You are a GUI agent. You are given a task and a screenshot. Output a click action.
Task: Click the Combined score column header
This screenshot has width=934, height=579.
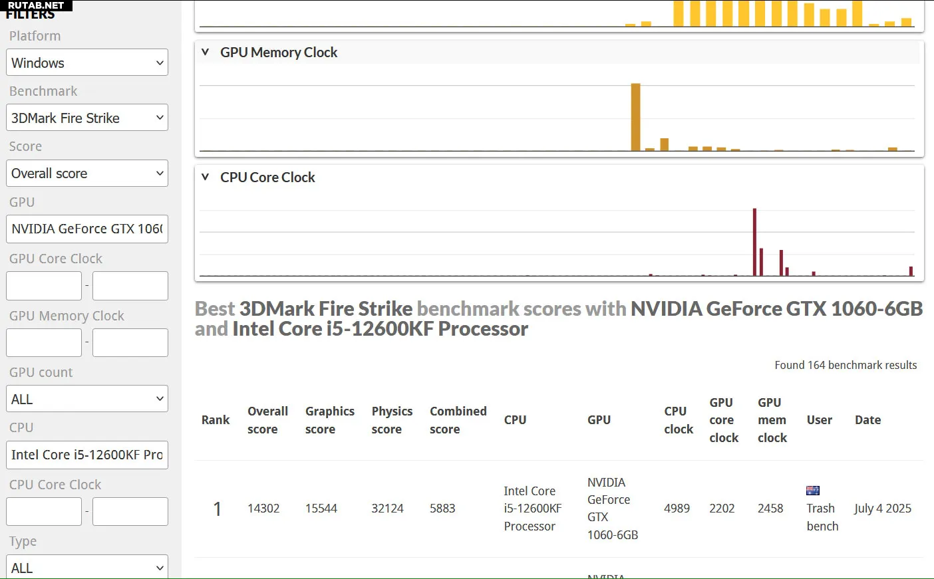point(458,420)
